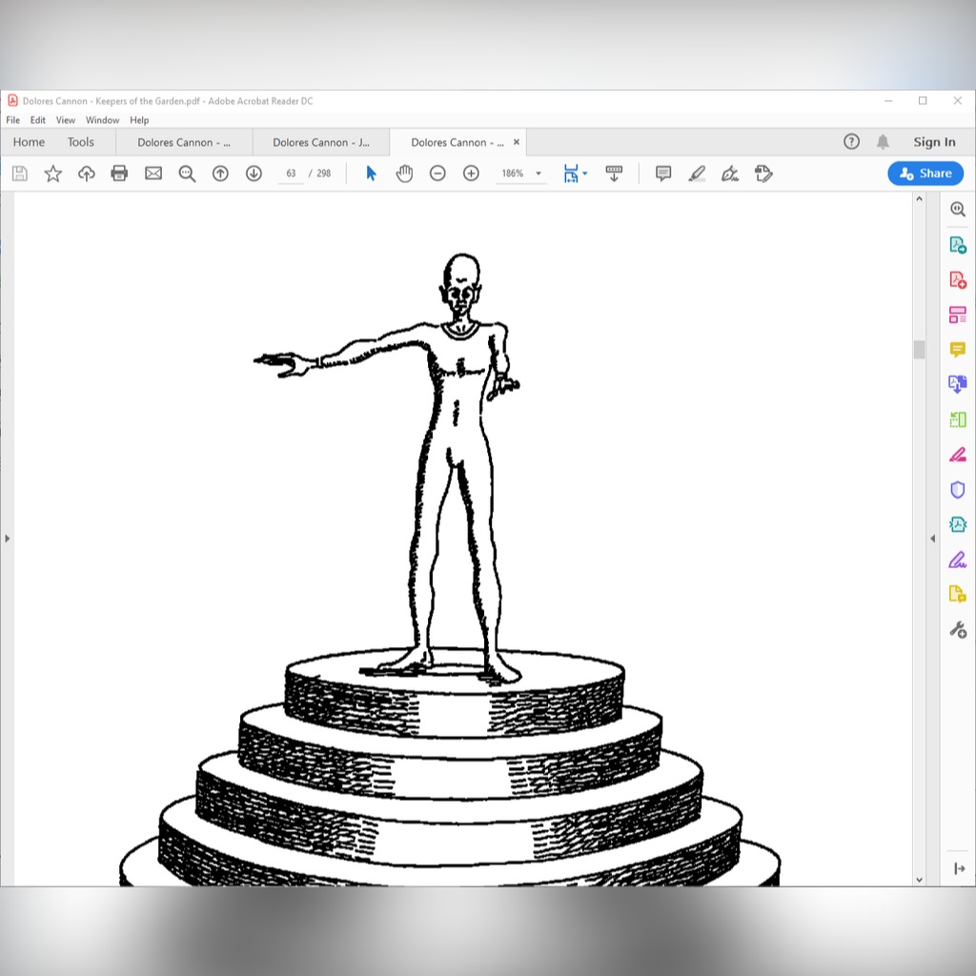Image resolution: width=976 pixels, height=976 pixels.
Task: Open Comment tool in right pane
Action: tap(958, 349)
